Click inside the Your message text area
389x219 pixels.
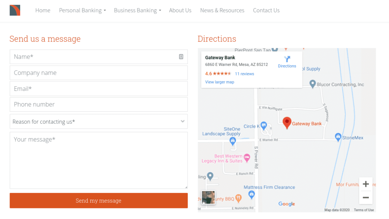tap(98, 159)
